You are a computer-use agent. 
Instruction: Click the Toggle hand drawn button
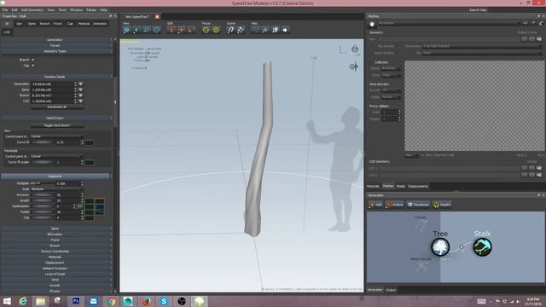(x=57, y=125)
